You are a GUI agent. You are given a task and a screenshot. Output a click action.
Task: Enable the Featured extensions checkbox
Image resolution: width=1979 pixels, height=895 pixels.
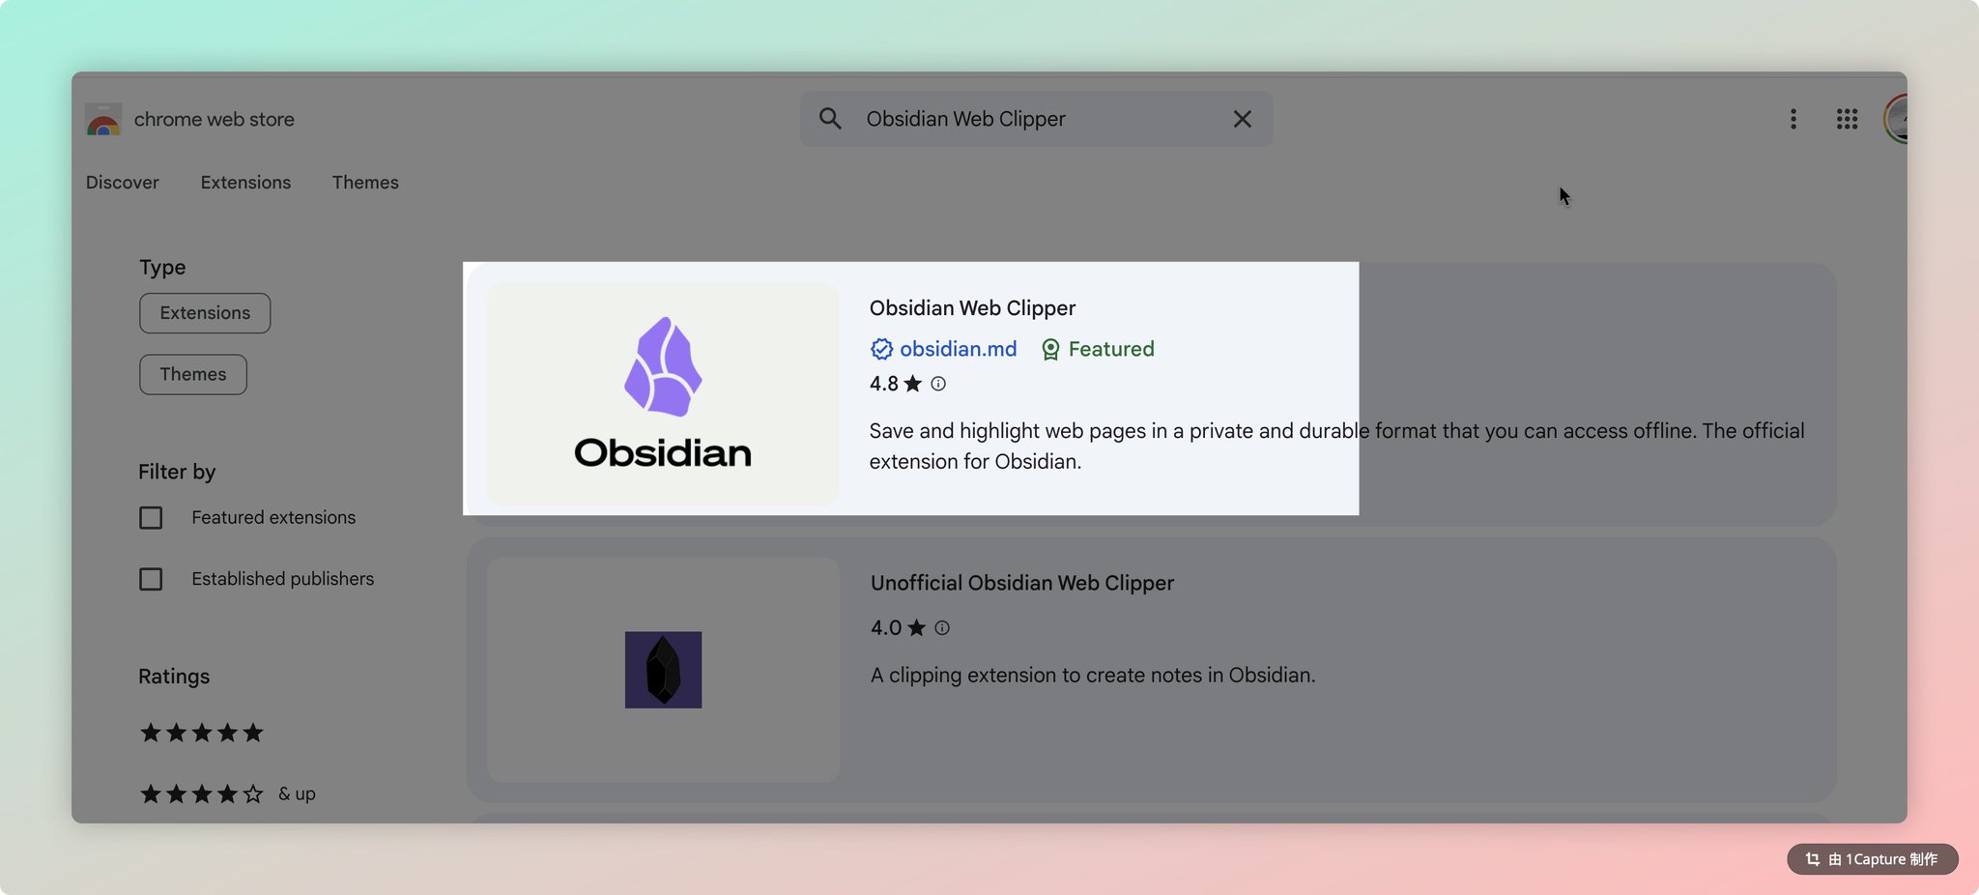coord(151,518)
